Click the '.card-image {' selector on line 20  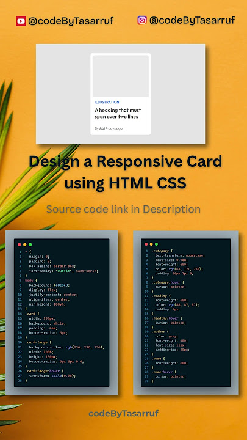coord(38,342)
